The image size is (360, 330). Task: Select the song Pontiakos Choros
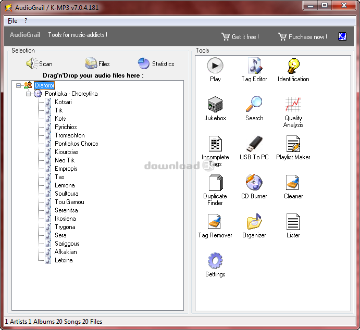[x=77, y=144]
